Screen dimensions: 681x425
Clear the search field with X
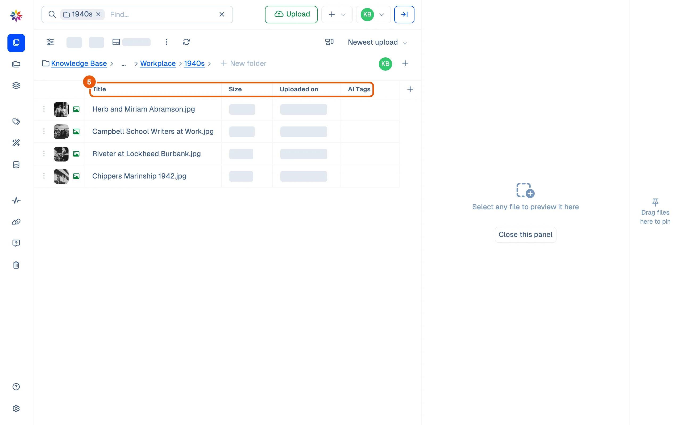tap(222, 14)
